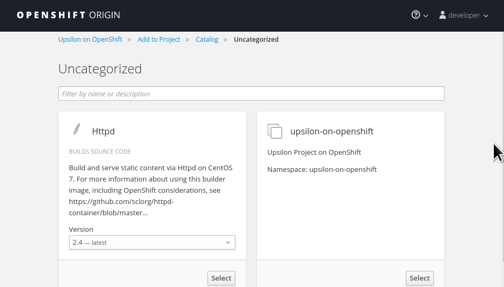Click the Version label

point(81,230)
